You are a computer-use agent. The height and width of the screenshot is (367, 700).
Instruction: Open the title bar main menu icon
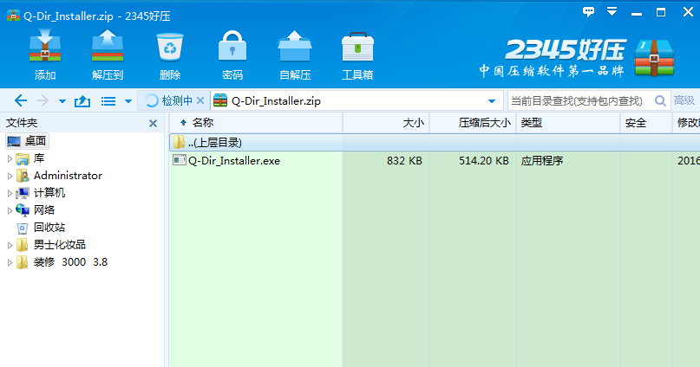(x=612, y=11)
